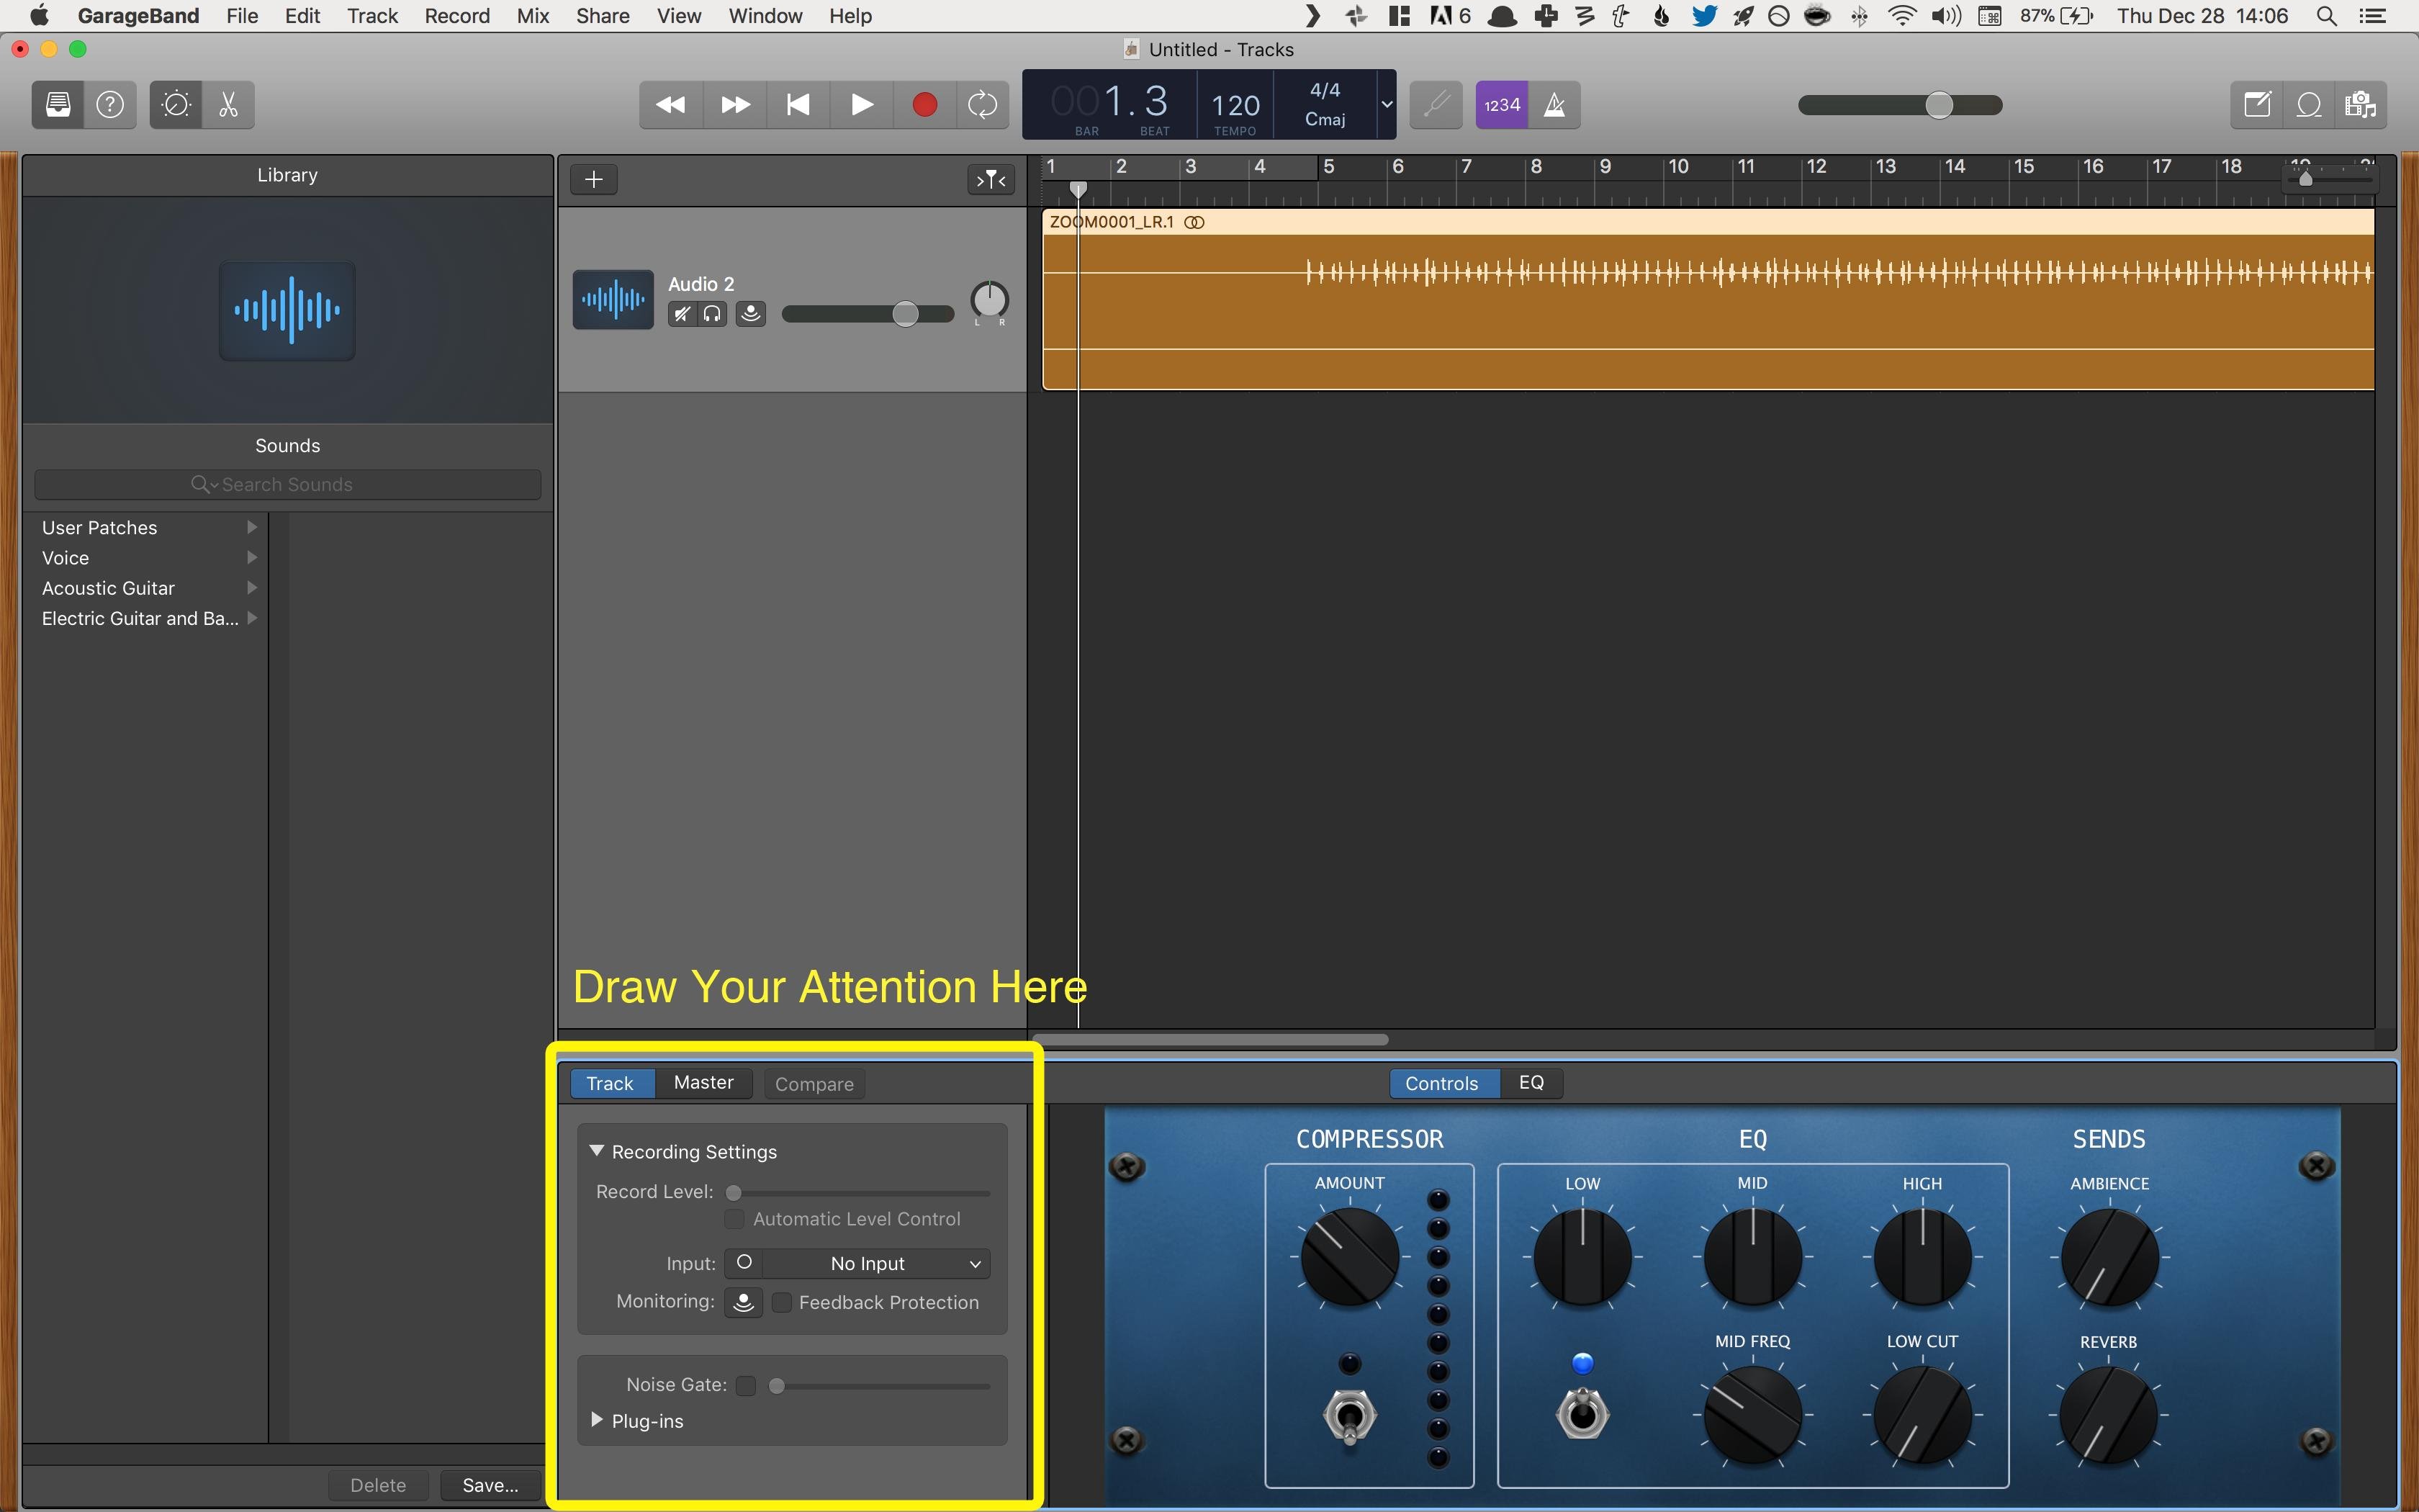Select the Track tab in Smart Controls
Image resolution: width=2419 pixels, height=1512 pixels.
(x=610, y=1081)
